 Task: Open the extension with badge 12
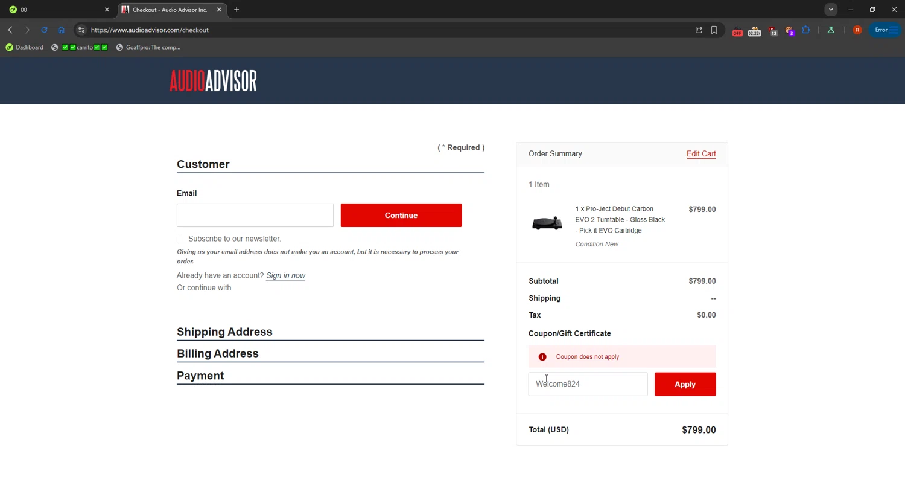(x=773, y=31)
